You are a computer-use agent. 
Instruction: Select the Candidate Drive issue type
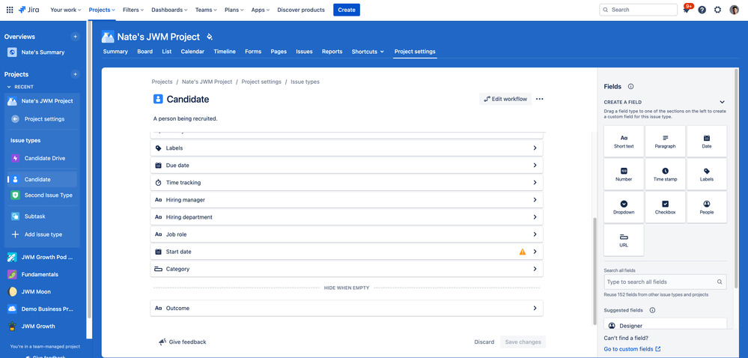(42, 158)
